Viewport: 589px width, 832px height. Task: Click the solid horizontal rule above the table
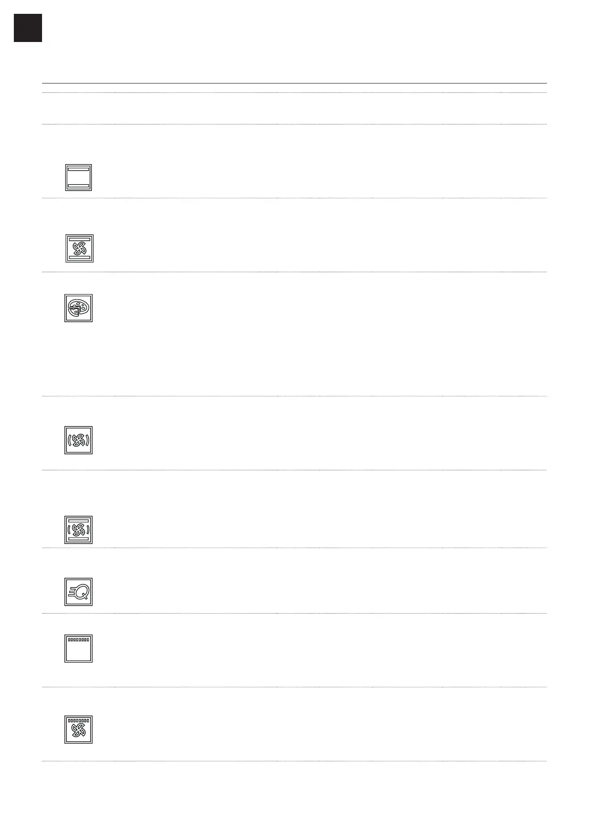(x=294, y=83)
